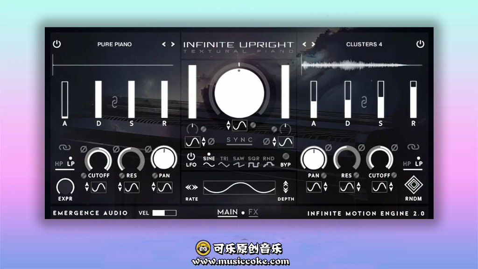
Task: Toggle the left PAN modulation enable dot
Action: click(x=155, y=176)
